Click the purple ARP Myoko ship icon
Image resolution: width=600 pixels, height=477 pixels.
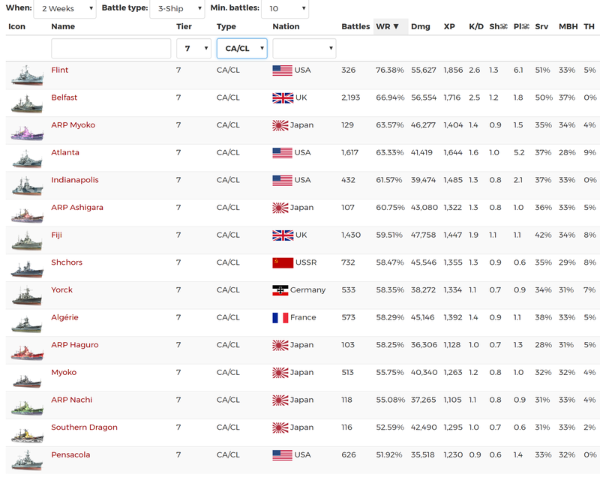pyautogui.click(x=27, y=130)
